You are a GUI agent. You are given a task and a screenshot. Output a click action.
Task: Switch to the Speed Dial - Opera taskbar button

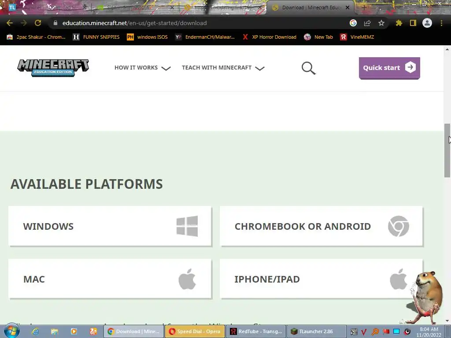(x=195, y=331)
